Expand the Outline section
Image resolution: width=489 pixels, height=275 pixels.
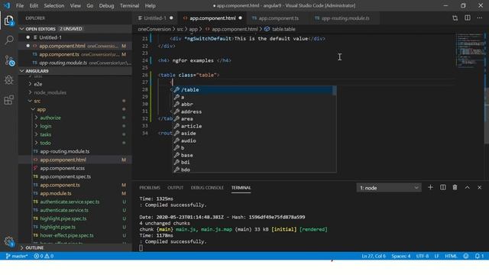tap(75, 247)
